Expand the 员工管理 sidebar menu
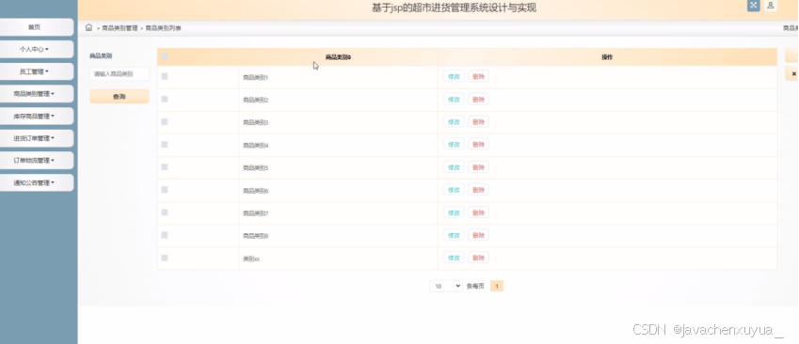 (35, 71)
